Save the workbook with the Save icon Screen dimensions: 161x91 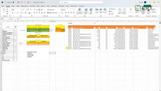click(18, 2)
